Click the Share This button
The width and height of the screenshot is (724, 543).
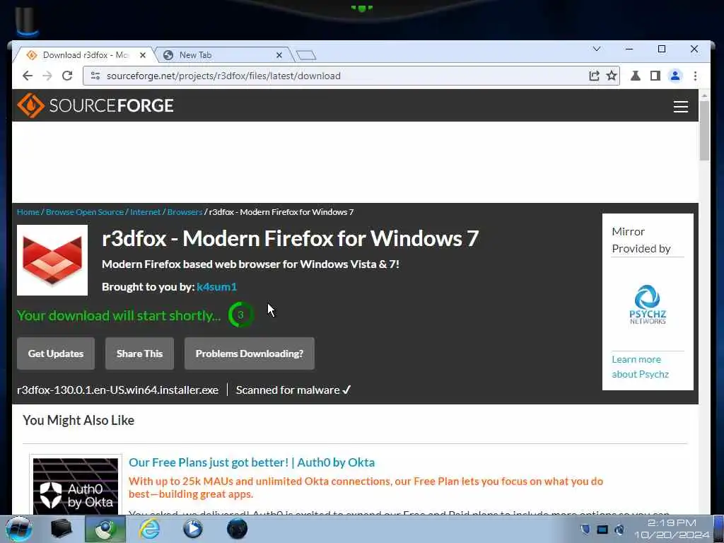(139, 354)
